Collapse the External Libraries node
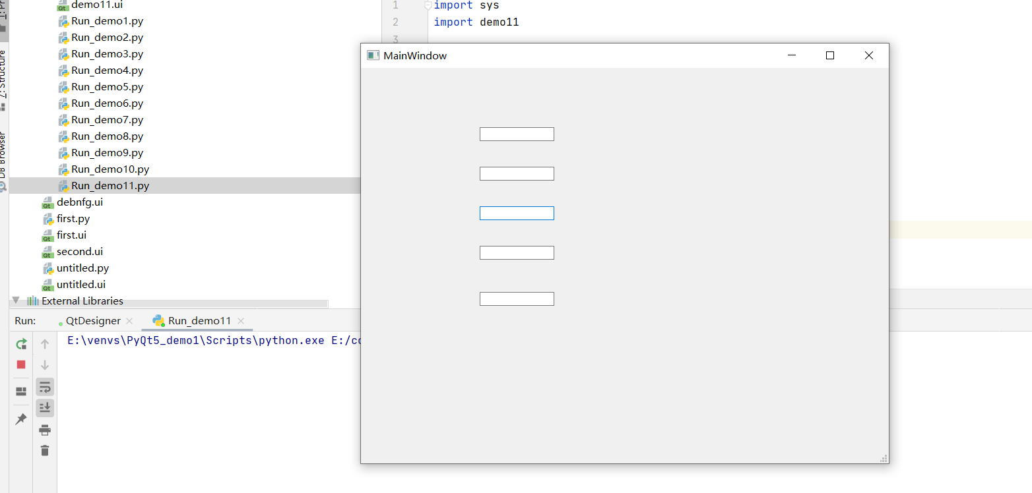 pos(16,301)
